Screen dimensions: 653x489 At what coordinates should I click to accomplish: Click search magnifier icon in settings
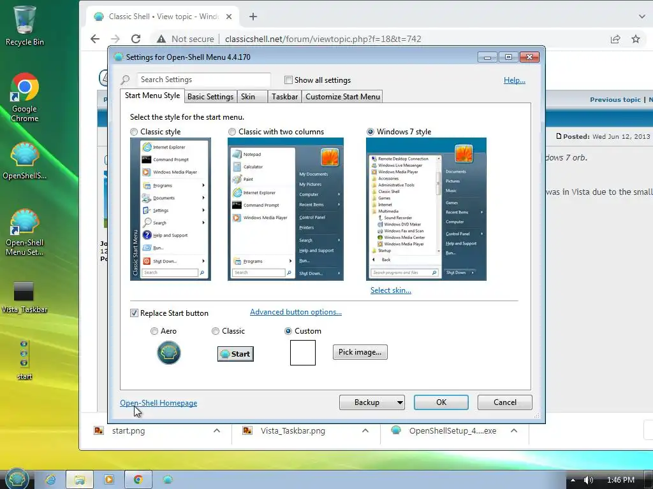[x=125, y=80]
